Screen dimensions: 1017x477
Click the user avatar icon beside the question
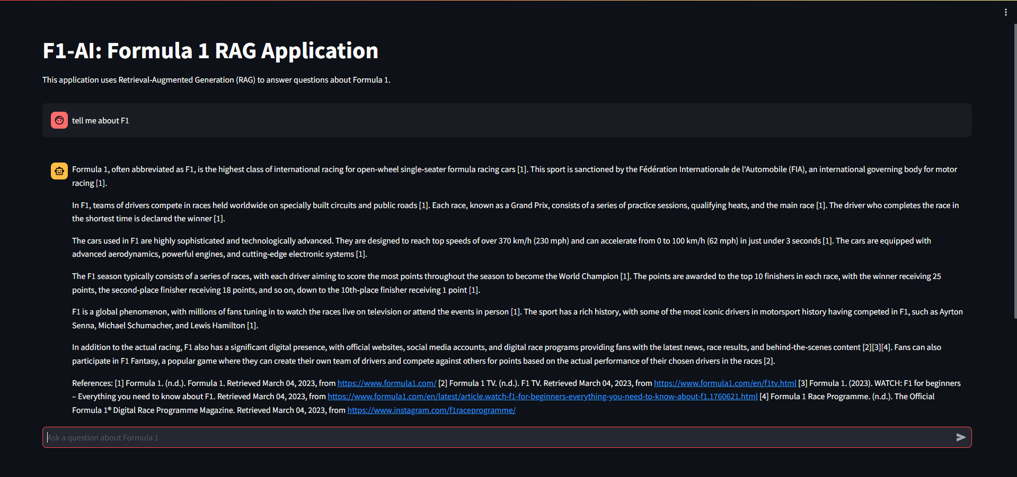59,120
